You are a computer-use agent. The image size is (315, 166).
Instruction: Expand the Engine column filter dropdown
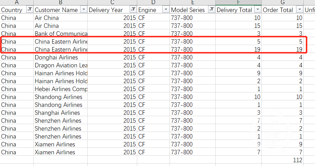165,10
